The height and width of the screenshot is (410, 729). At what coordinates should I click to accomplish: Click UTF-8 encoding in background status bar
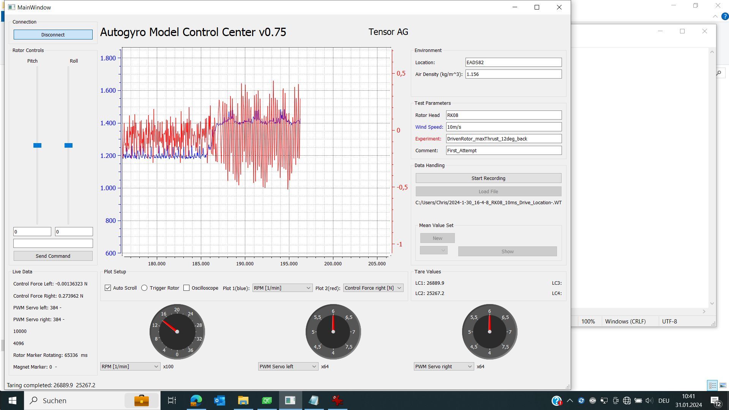[669, 322]
